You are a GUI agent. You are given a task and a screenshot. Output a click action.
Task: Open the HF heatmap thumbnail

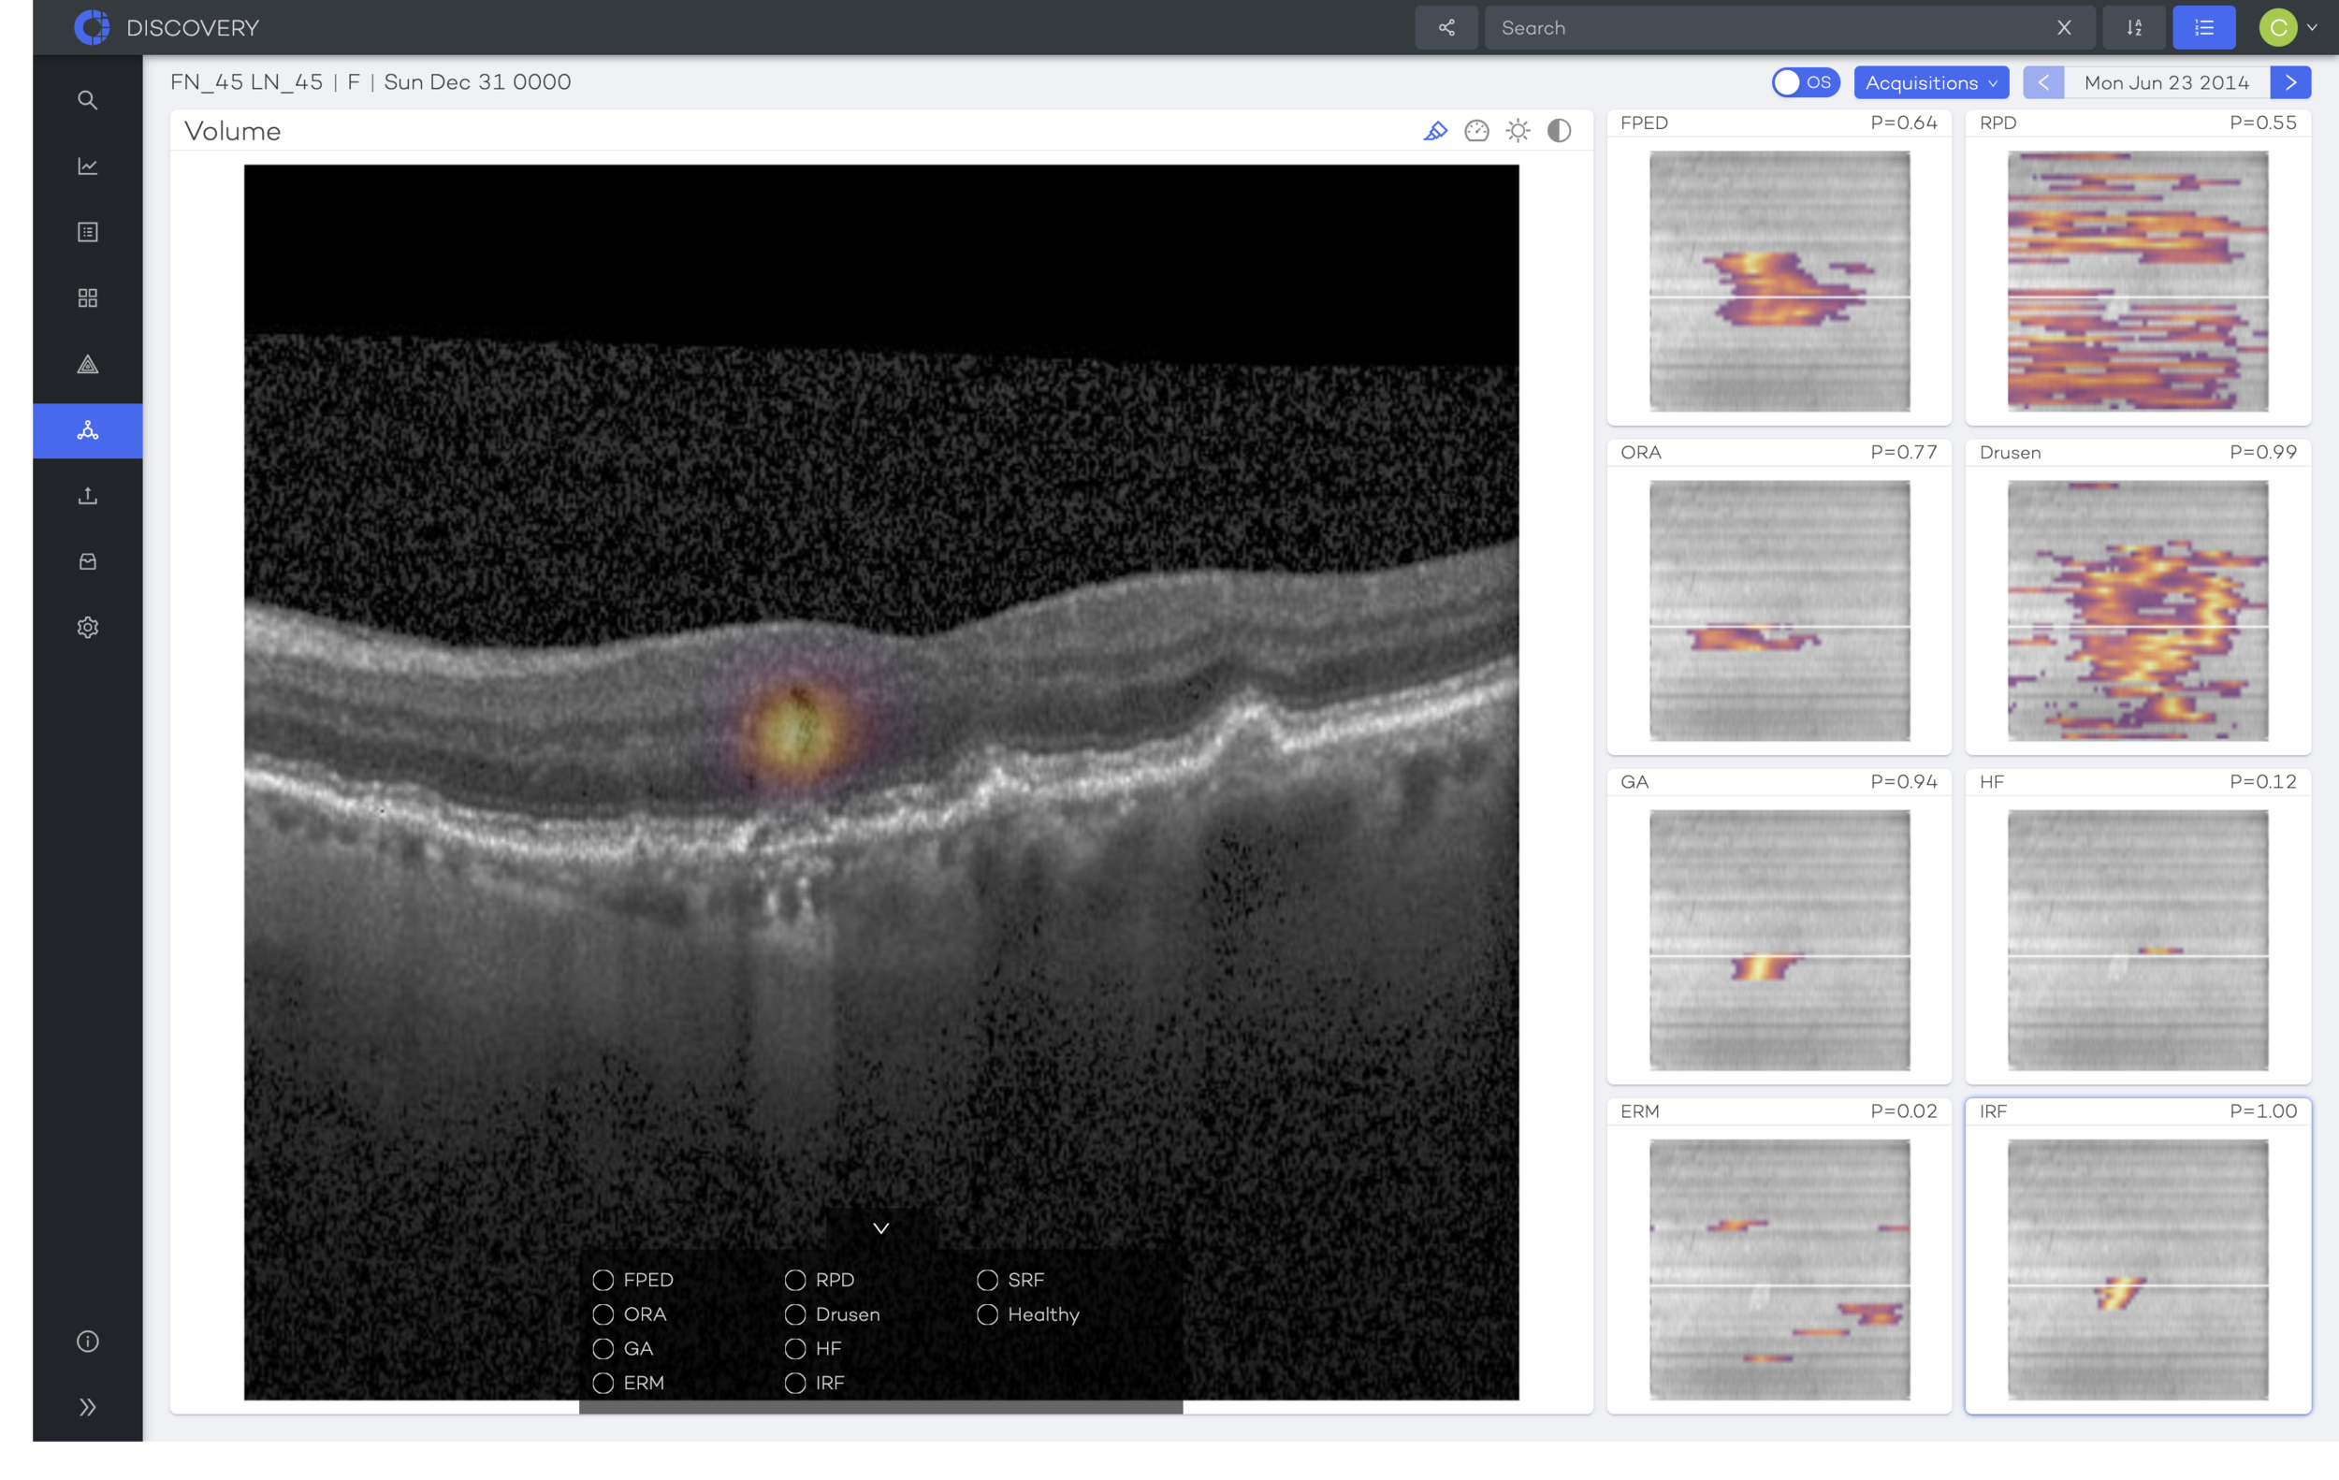[2138, 940]
